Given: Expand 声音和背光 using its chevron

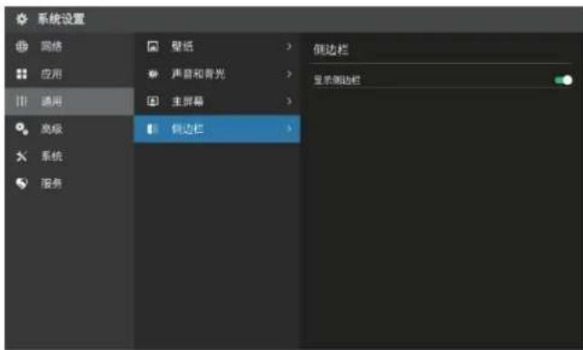Looking at the screenshot, I should coord(288,74).
